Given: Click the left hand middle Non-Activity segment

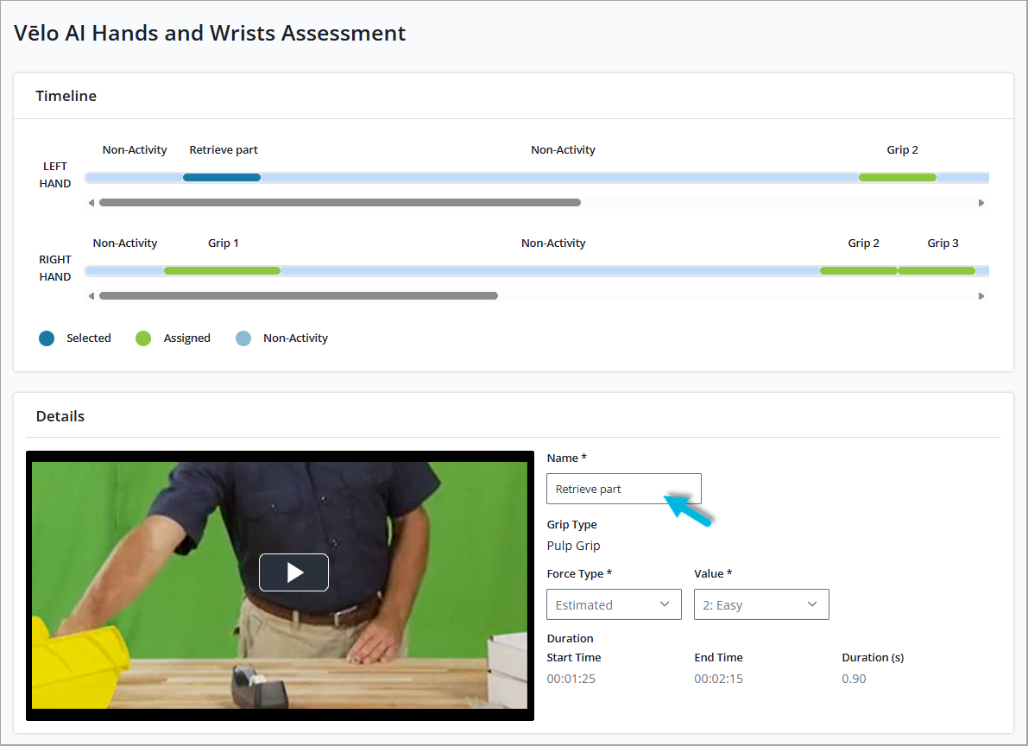Looking at the screenshot, I should (x=560, y=177).
